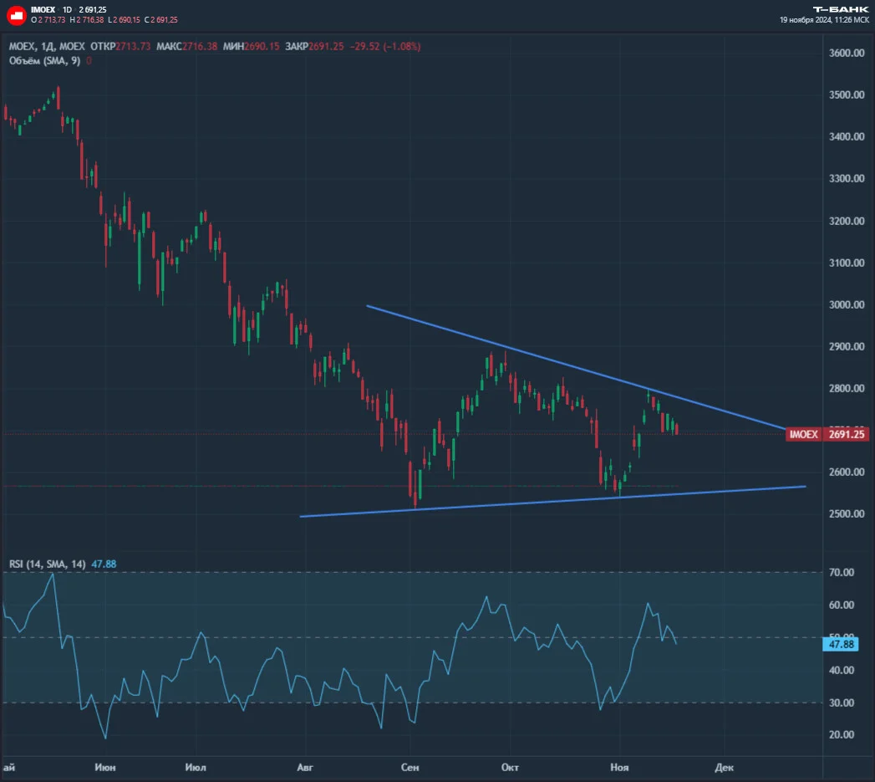Screen dimensions: 875x782
Task: Click the 30.00 RSI axis label
Action: point(842,703)
